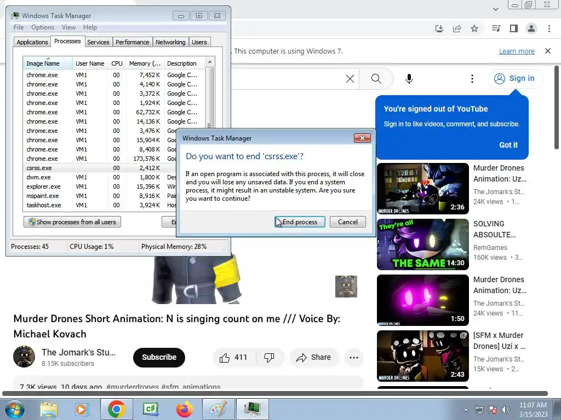Click the Chrome share page icon

click(457, 28)
